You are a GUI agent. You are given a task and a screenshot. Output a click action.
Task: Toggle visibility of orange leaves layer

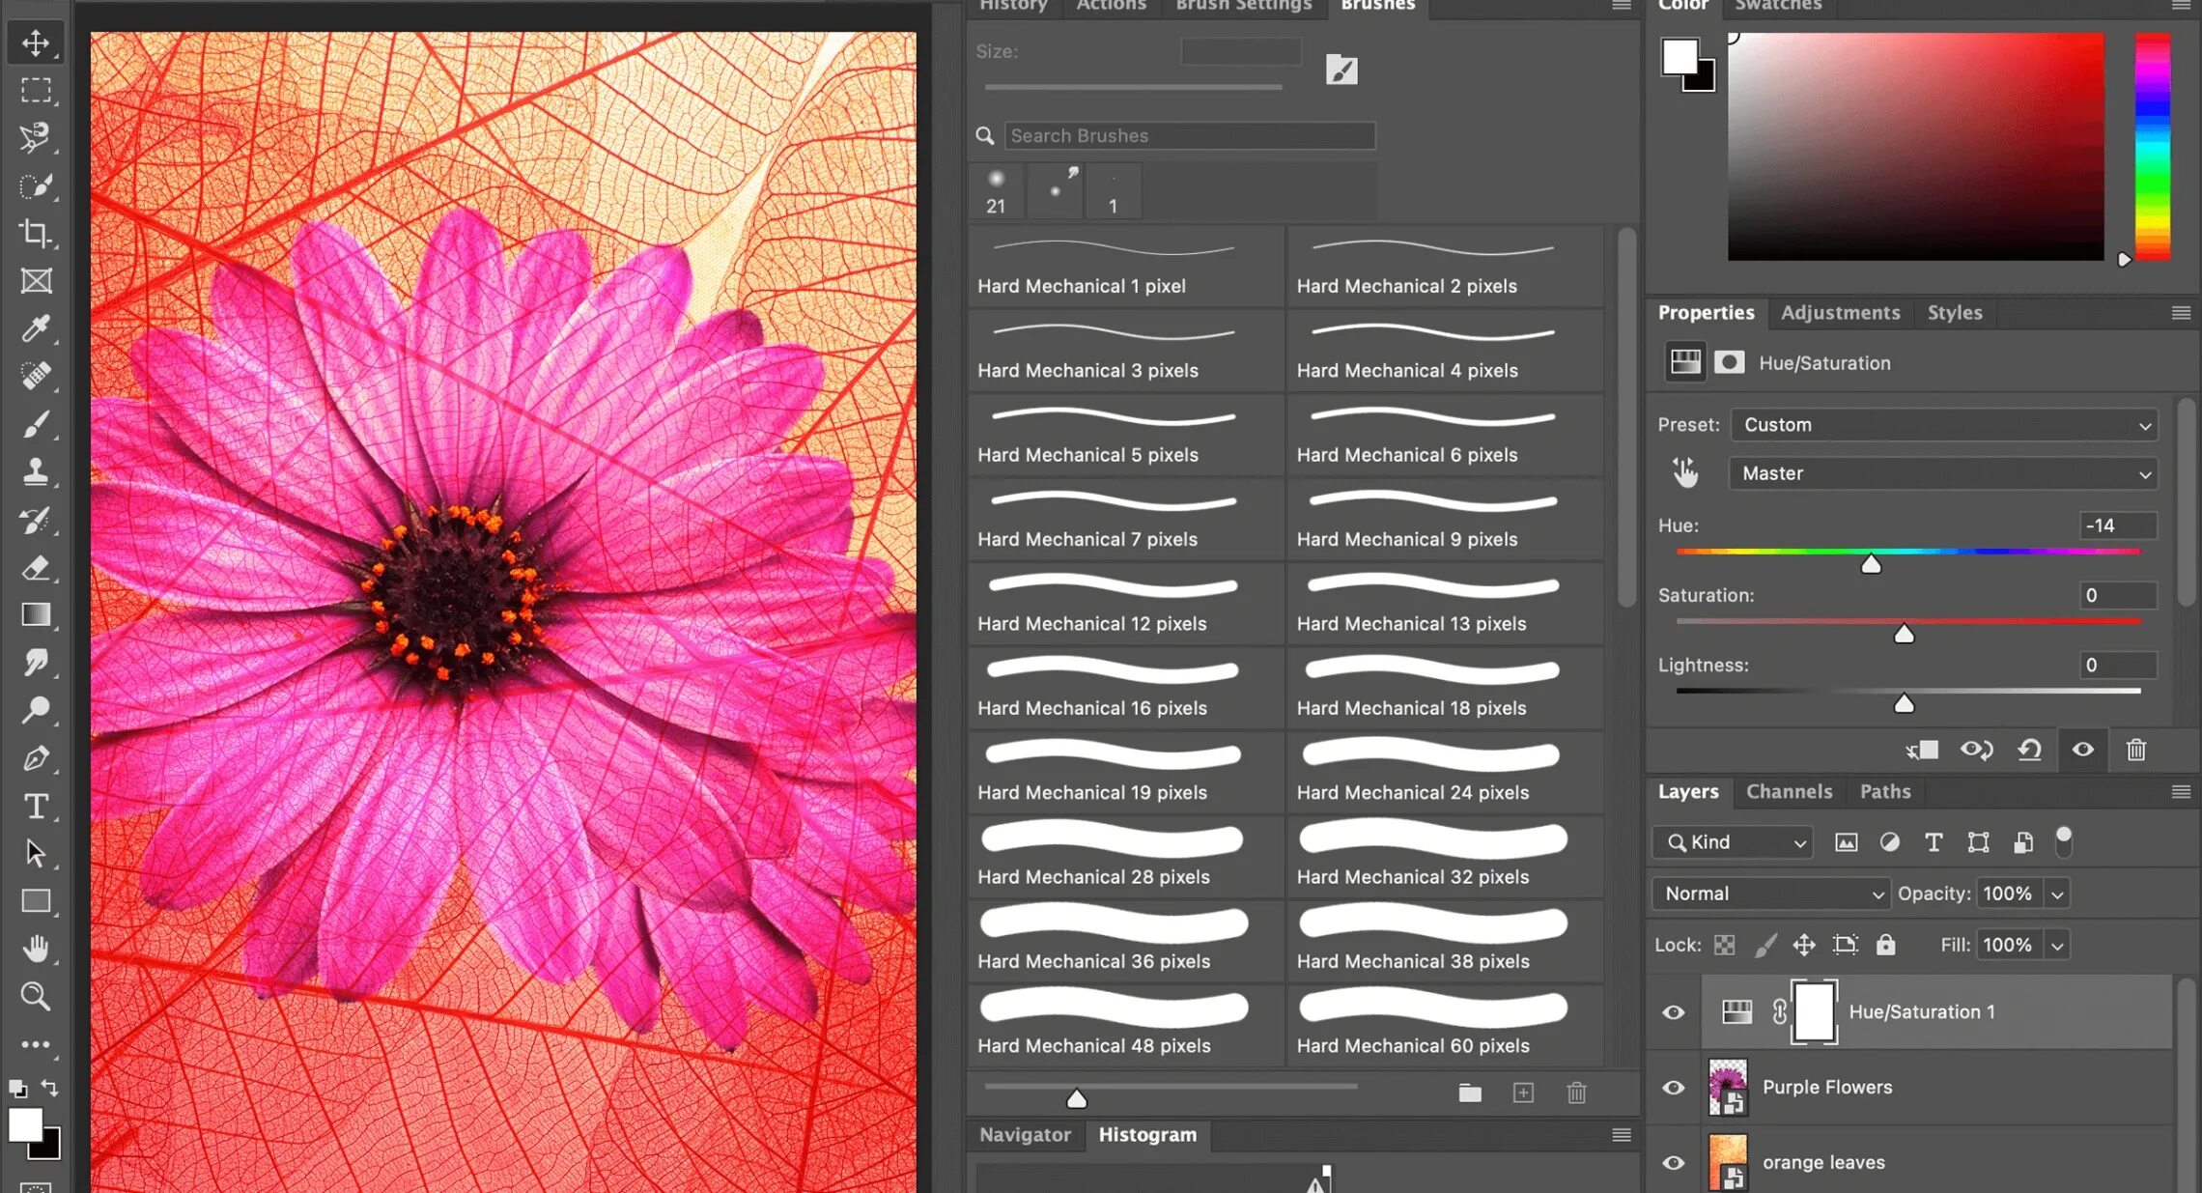[1674, 1162]
